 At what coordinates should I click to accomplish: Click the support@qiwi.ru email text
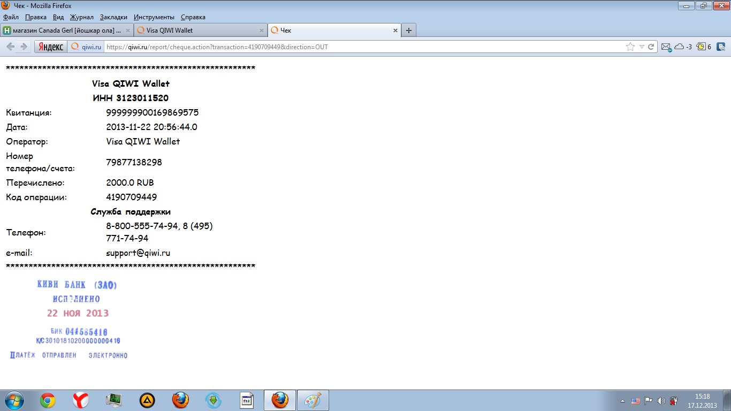[x=138, y=253]
